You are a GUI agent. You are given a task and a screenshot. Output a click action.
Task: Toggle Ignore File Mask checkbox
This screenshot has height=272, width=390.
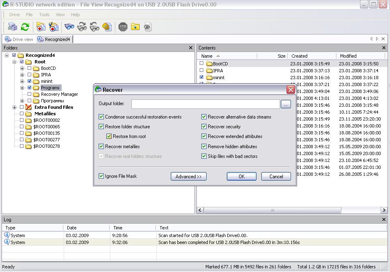click(101, 176)
